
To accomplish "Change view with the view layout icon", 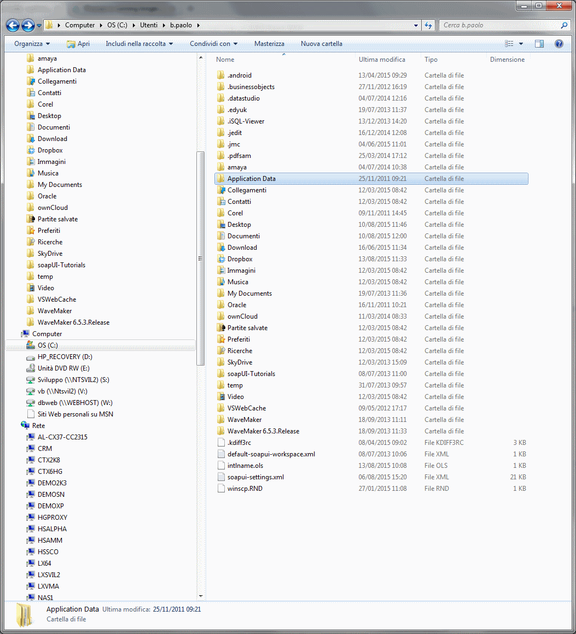I will (x=509, y=44).
